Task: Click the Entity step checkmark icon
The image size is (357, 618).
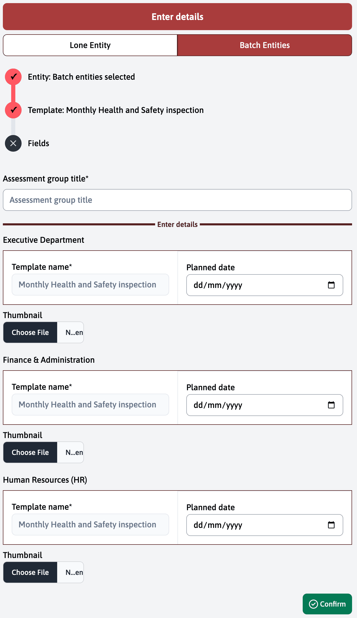Action: pyautogui.click(x=13, y=77)
